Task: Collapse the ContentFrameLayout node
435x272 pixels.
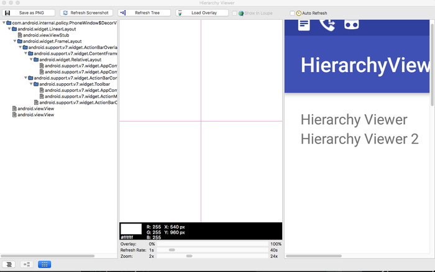Action: pyautogui.click(x=25, y=53)
